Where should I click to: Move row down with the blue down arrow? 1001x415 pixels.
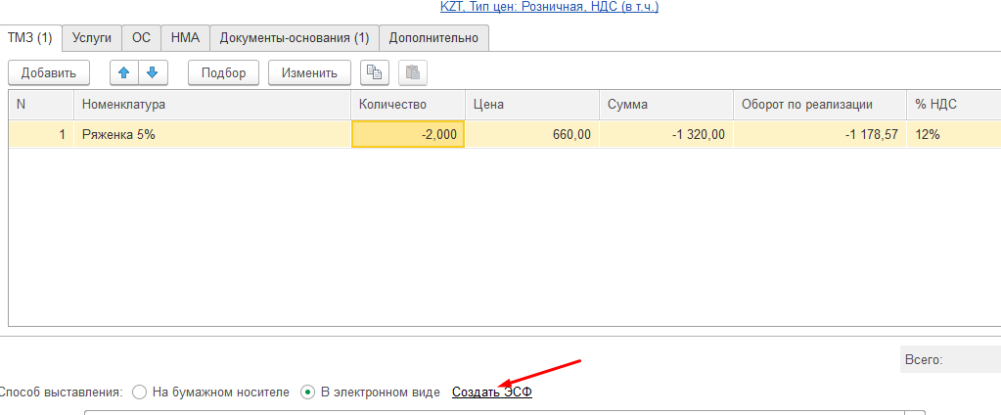[x=153, y=72]
